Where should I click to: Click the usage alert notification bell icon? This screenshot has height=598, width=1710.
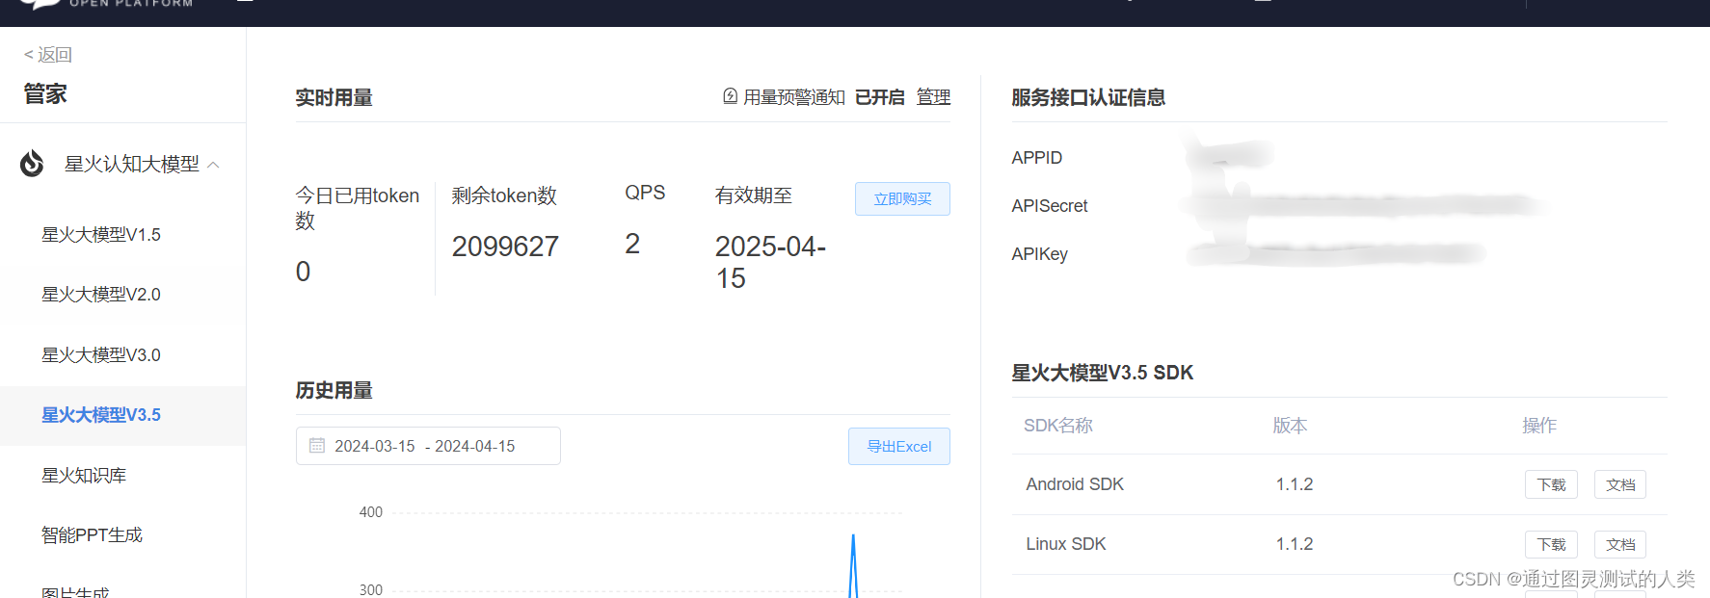pyautogui.click(x=731, y=96)
